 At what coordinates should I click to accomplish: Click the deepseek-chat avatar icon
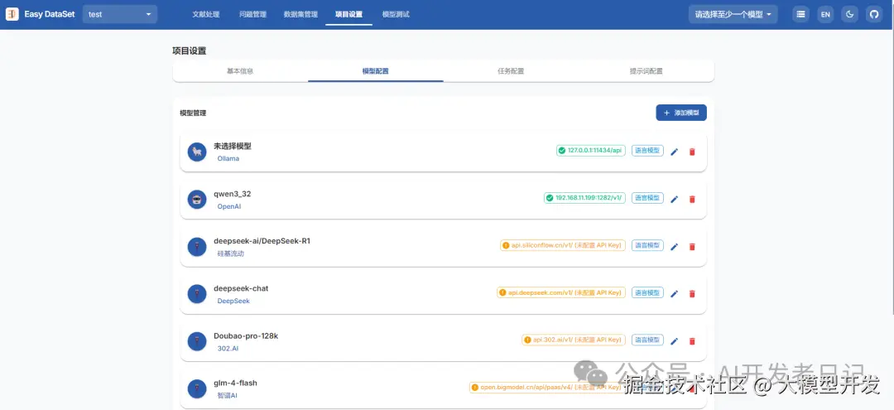(197, 294)
